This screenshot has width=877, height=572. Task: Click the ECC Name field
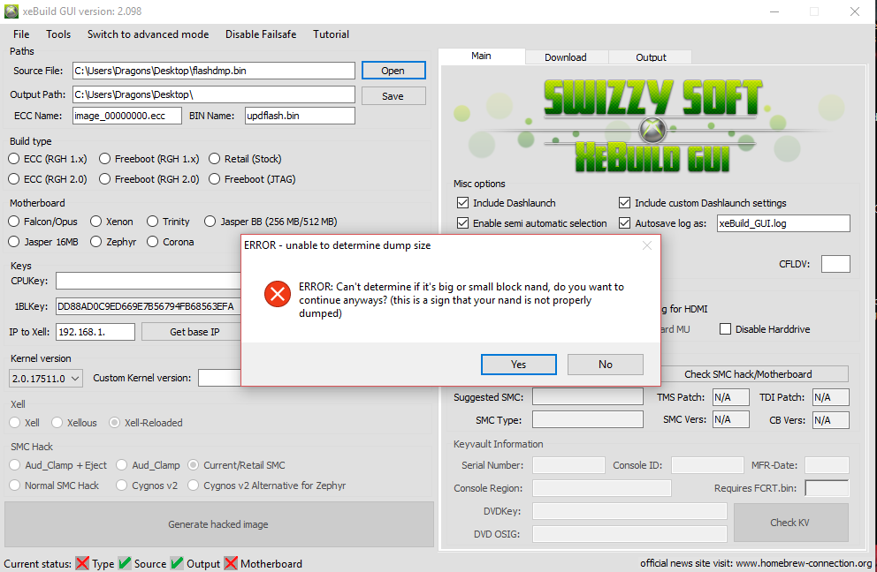(127, 116)
